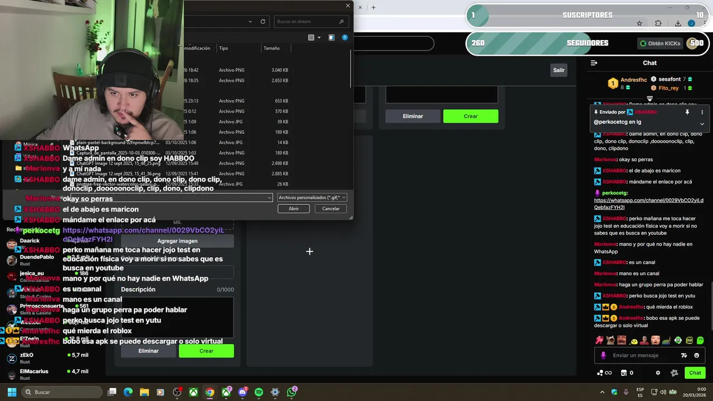Open Spotify from the taskbar
The image size is (713, 401).
(258, 392)
